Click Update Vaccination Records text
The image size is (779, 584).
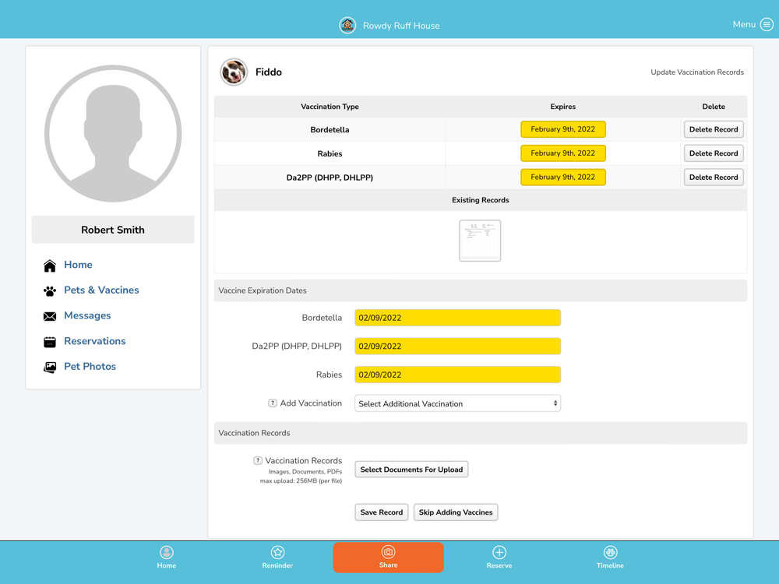point(697,72)
